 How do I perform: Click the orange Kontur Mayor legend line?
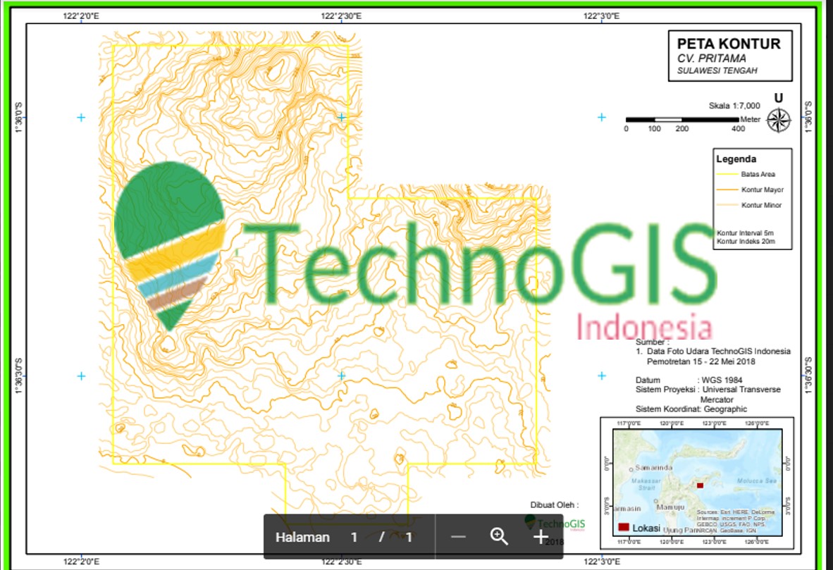pos(727,190)
